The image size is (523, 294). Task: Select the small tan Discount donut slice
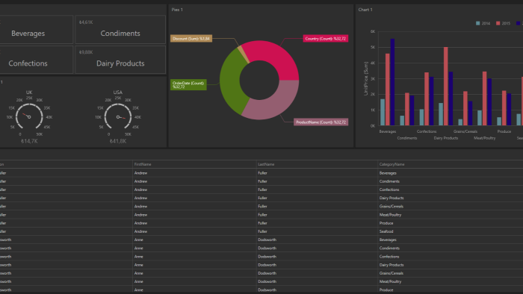pos(243,54)
